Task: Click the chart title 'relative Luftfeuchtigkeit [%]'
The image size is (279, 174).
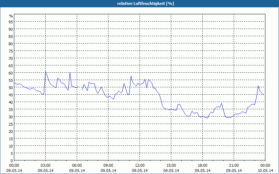Action: click(x=145, y=3)
